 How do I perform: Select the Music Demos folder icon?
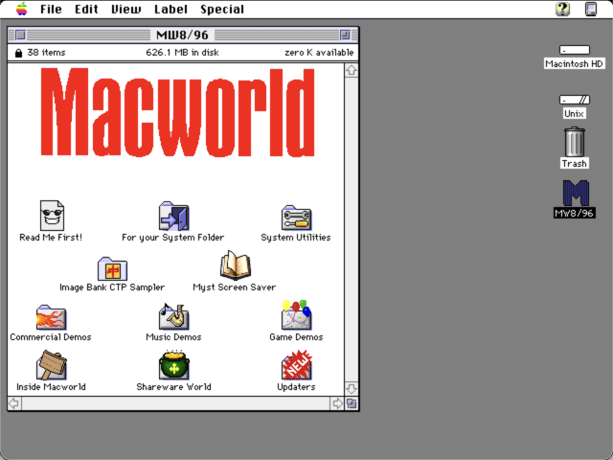pyautogui.click(x=173, y=316)
